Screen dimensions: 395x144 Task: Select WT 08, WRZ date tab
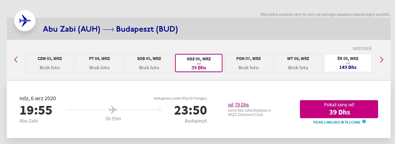coord(298,63)
